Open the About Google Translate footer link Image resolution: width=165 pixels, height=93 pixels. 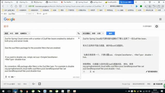9,84
